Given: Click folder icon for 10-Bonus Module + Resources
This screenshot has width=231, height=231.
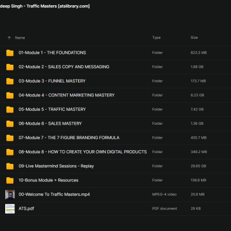Looking at the screenshot, I should (x=10, y=180).
